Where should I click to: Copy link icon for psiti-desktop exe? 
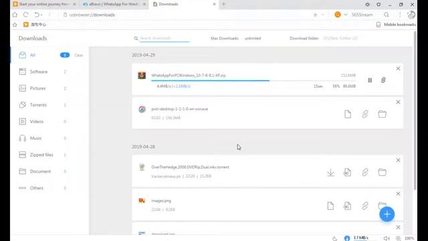(365, 114)
